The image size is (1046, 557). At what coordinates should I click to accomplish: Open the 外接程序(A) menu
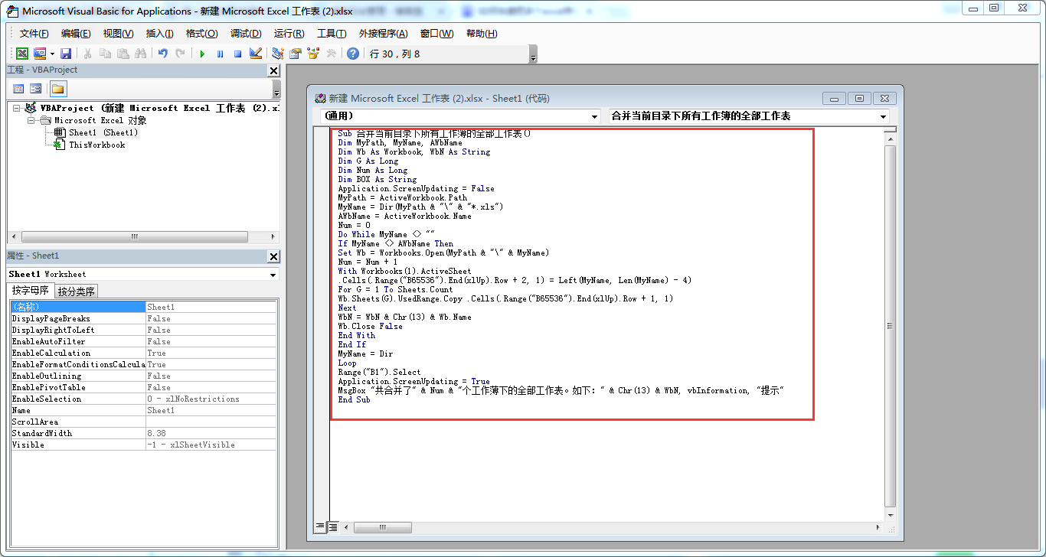click(383, 34)
